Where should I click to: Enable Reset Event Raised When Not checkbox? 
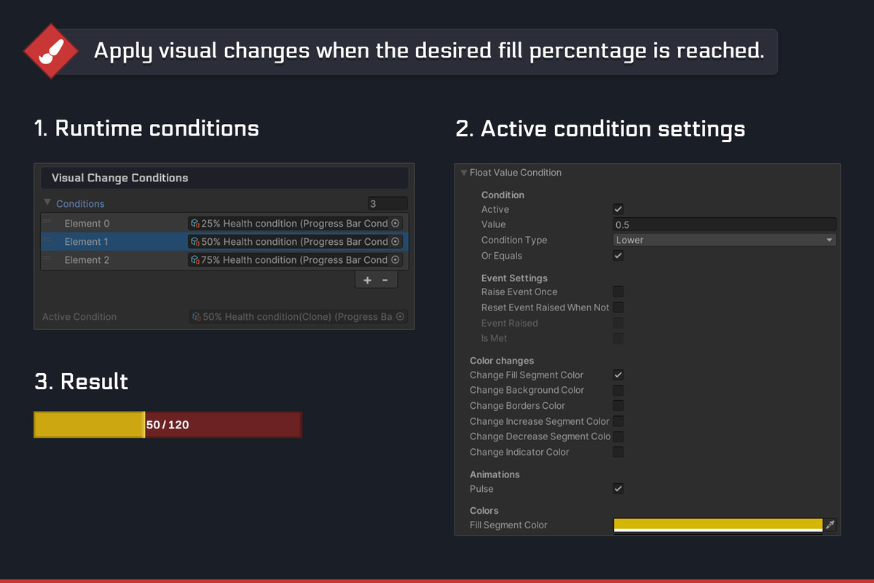pos(618,308)
